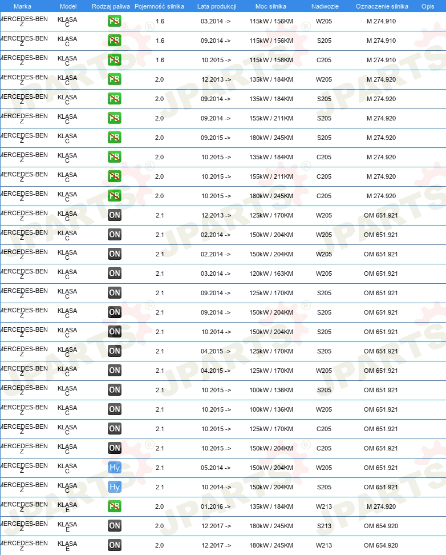This screenshot has height=555, width=446.
Task: Select engine code M 274.910 in S205 row
Action: click(381, 41)
